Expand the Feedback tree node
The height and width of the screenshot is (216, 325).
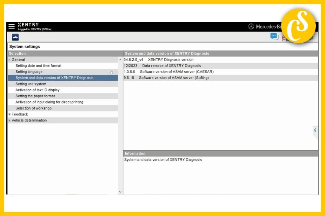point(10,114)
